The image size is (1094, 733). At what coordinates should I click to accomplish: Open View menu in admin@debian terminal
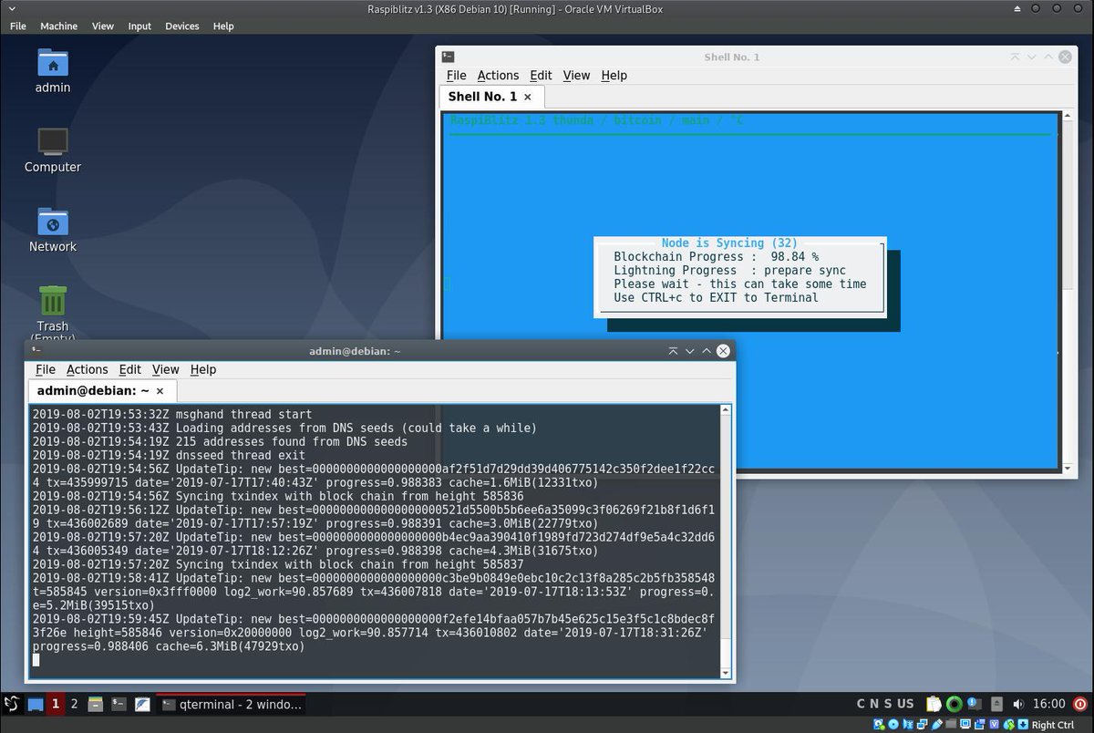point(165,369)
